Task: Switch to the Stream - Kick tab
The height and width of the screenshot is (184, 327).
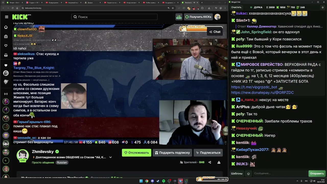Action: coord(14,3)
